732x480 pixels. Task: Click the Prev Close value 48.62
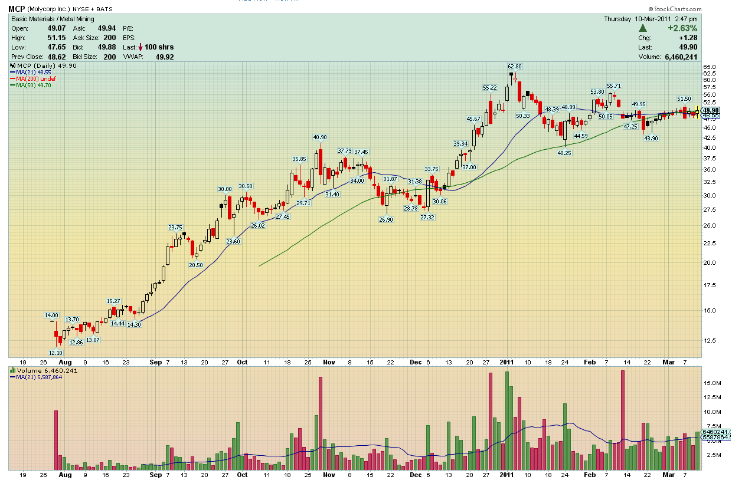point(57,57)
